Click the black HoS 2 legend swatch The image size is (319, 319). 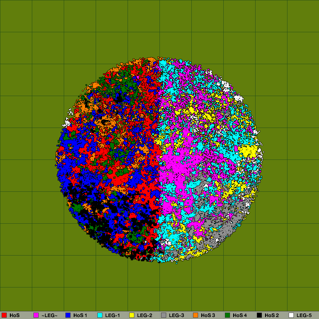coord(259,315)
